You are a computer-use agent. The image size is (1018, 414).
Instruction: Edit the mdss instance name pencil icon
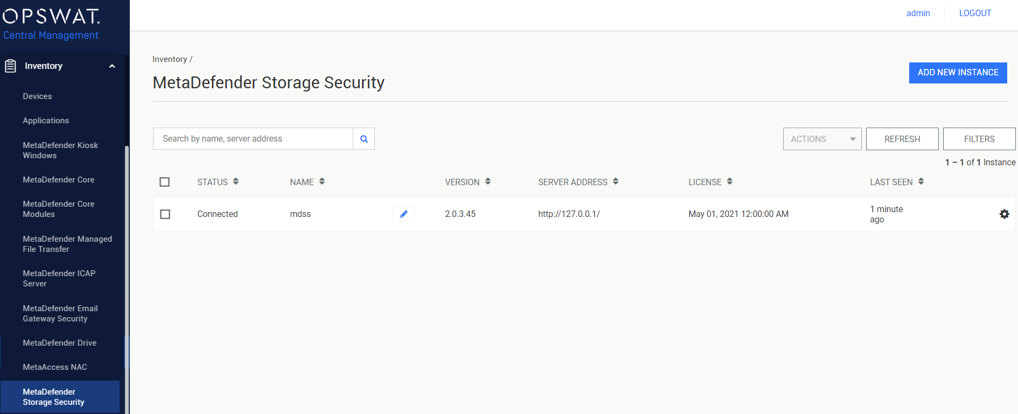pyautogui.click(x=403, y=214)
